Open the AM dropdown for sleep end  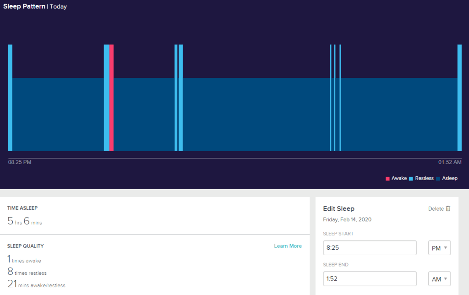click(439, 279)
